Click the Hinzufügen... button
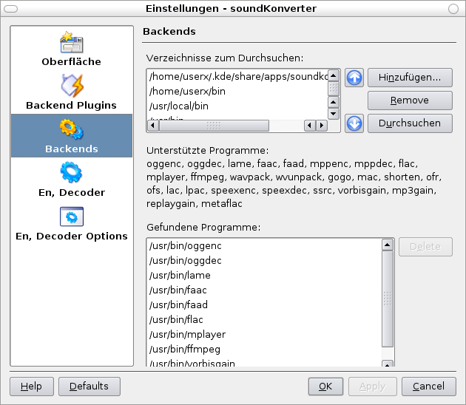Screen dimensions: 466x405 (x=410, y=78)
